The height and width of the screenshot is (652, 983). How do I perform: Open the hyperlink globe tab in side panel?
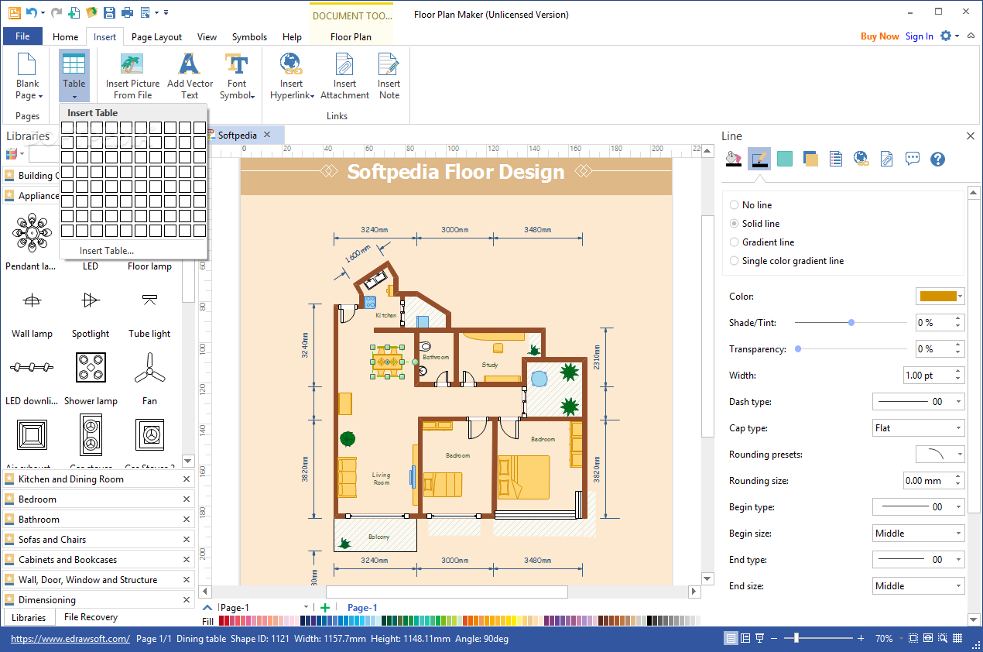[x=861, y=159]
